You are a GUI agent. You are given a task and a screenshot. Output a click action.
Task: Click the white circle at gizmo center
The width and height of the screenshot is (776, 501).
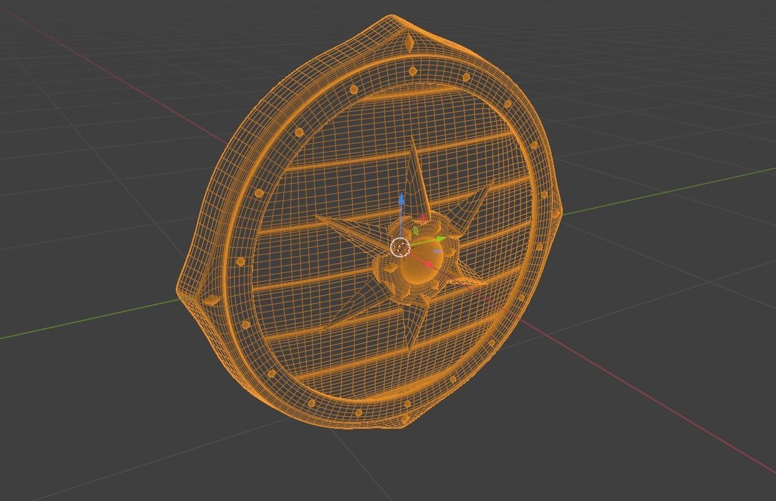(401, 247)
